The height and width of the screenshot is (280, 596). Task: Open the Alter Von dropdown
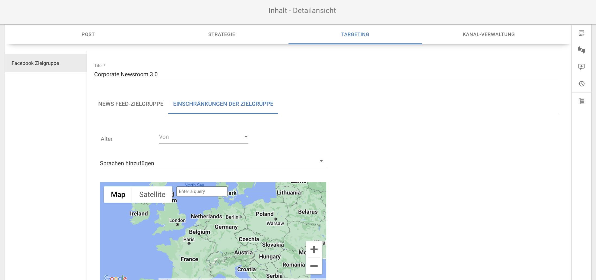click(203, 137)
